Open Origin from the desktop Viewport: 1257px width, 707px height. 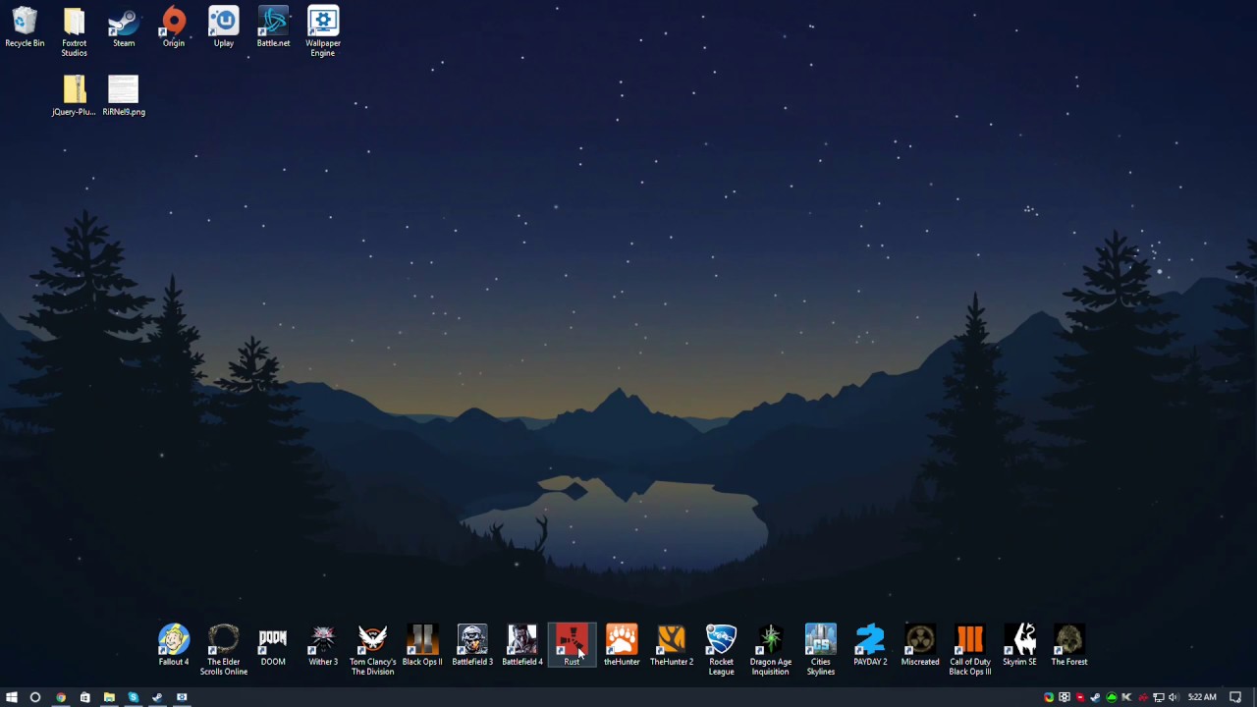(173, 22)
